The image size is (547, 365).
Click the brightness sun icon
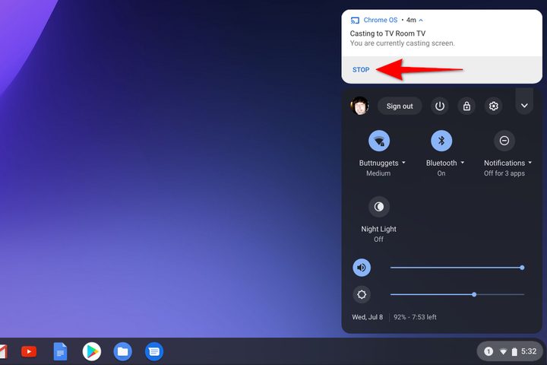pyautogui.click(x=362, y=294)
